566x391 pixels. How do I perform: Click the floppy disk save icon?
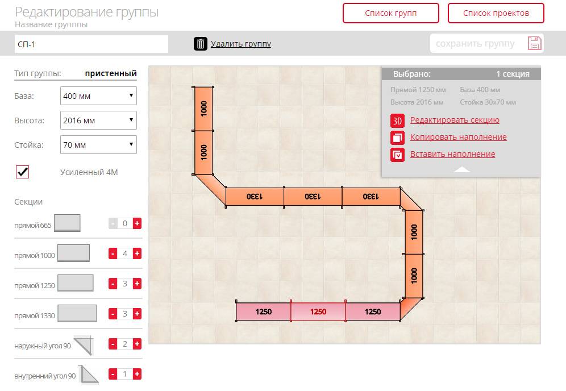535,43
